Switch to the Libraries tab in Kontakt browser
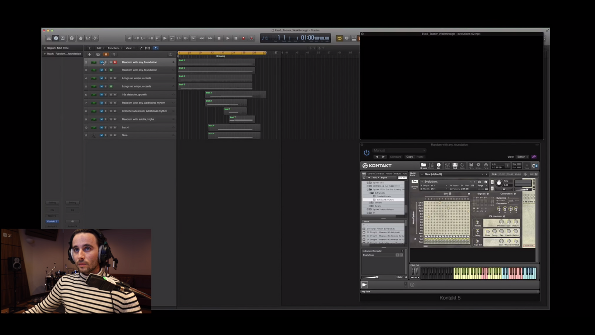 coord(371,174)
